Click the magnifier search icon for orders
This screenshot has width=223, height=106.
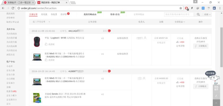point(198,14)
